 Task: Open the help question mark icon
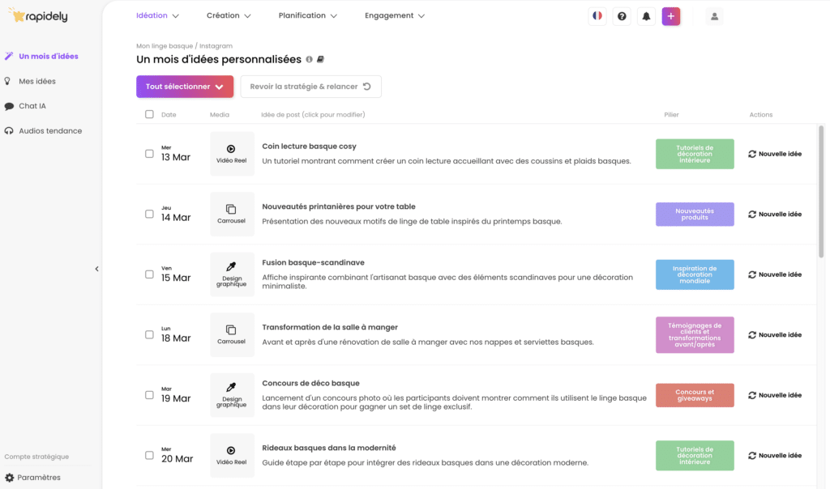tap(622, 16)
